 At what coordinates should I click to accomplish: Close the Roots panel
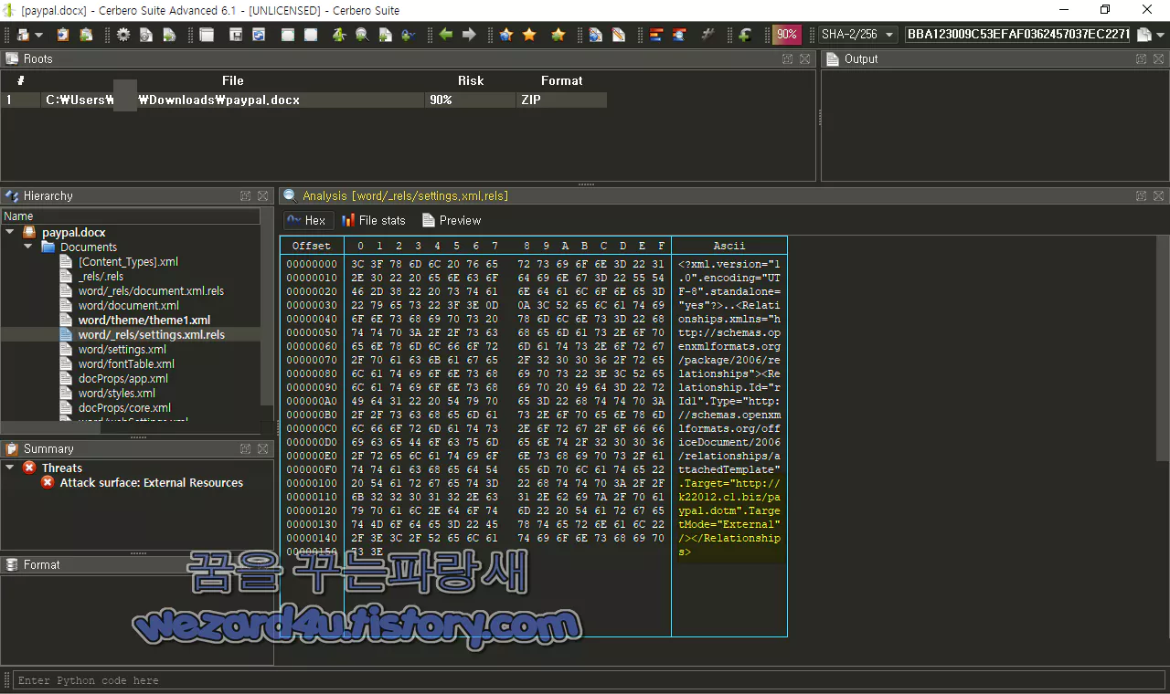pos(804,58)
